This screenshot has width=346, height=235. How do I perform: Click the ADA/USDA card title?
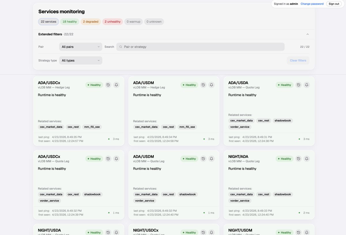point(238,83)
